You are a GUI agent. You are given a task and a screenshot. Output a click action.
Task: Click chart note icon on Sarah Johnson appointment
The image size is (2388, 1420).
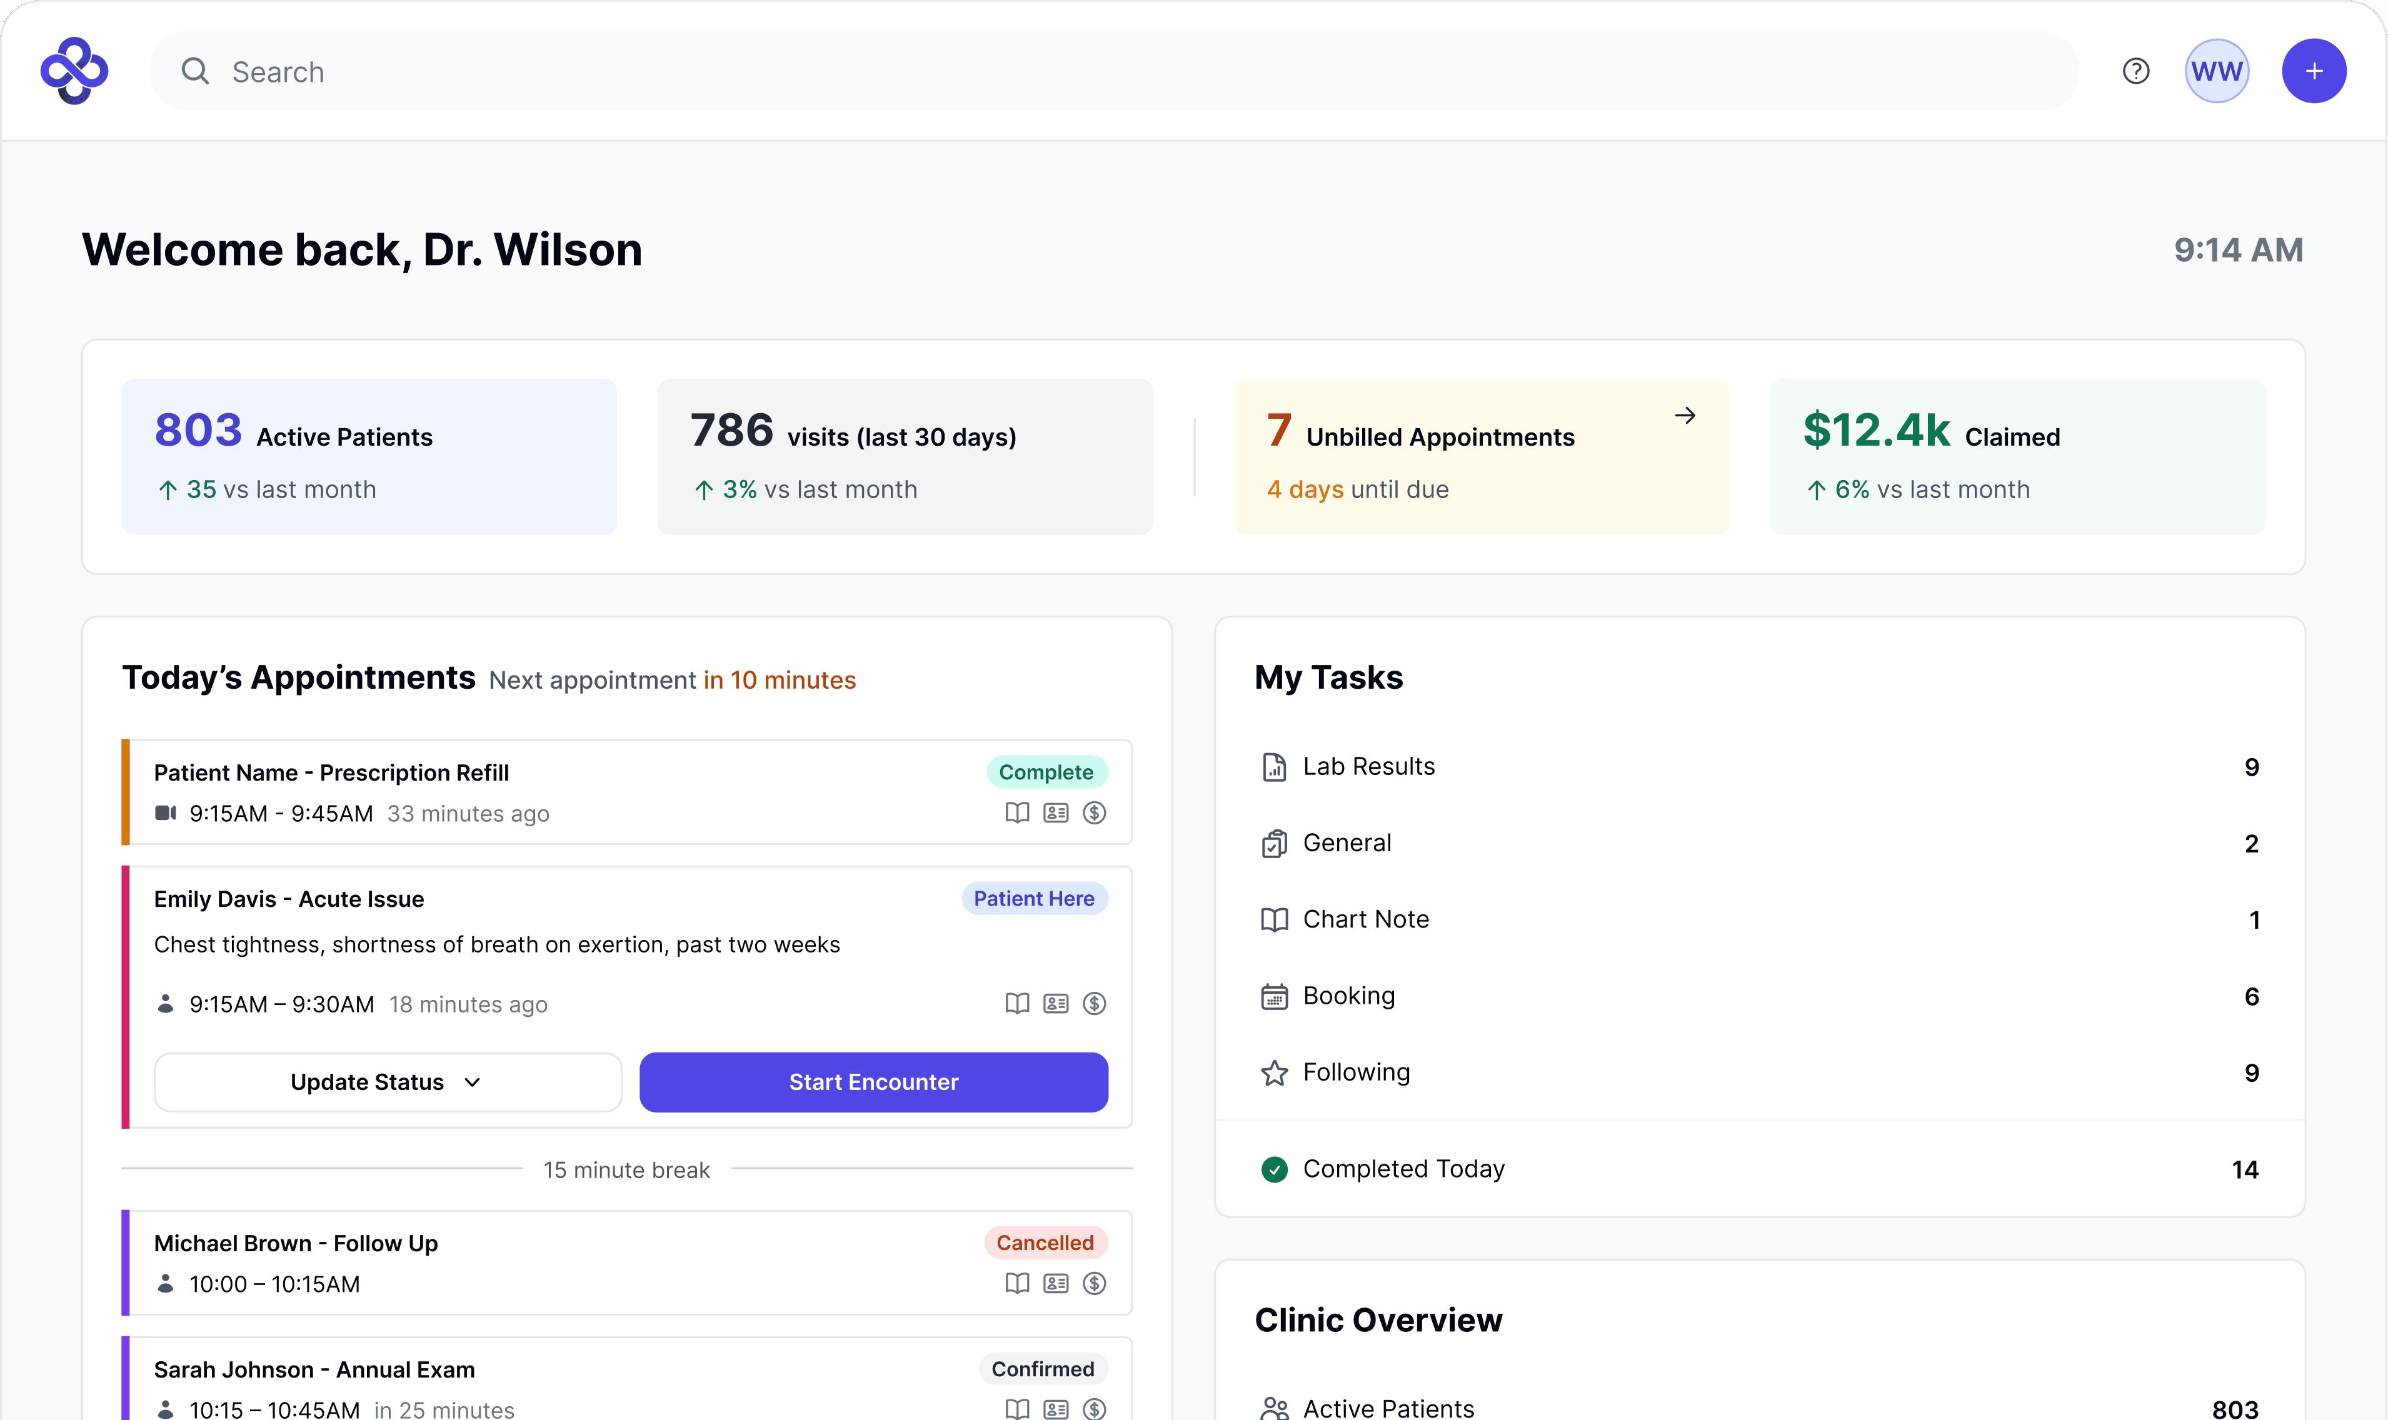(x=1016, y=1409)
